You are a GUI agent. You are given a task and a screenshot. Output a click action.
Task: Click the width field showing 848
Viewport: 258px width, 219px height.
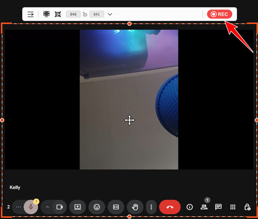tap(73, 14)
